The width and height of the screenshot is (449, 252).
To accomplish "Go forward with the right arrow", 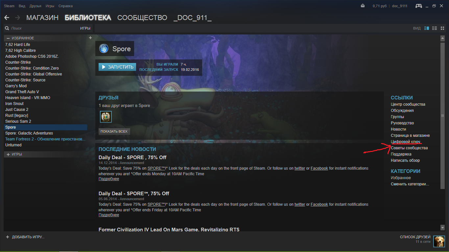I will (18, 18).
